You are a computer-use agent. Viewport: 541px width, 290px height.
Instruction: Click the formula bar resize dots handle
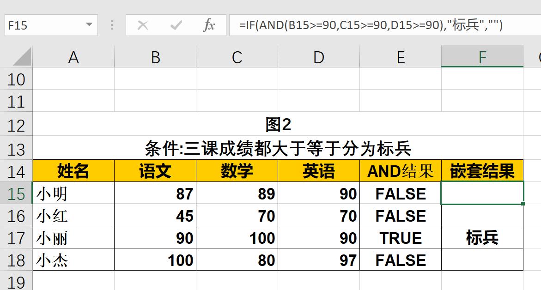point(112,25)
